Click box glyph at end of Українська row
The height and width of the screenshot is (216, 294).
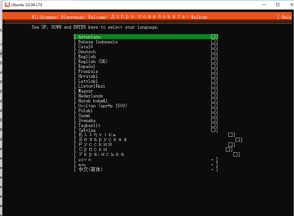tap(235, 154)
